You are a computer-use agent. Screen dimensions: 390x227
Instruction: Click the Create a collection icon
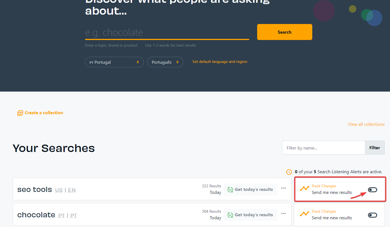(20, 113)
